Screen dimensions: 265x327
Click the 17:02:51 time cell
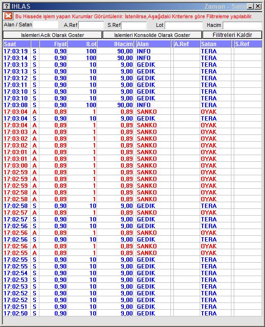[x=16, y=307]
